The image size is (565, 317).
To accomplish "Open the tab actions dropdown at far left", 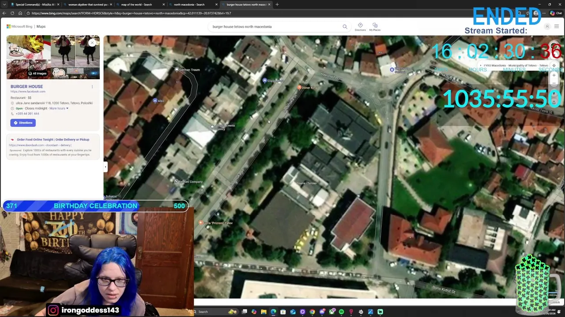I will (x=4, y=4).
